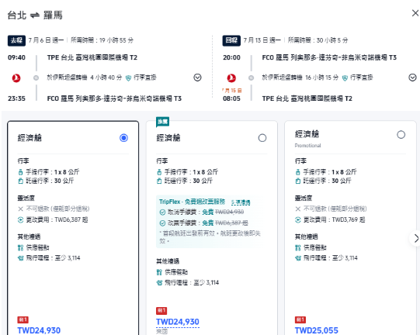The image size is (420, 335).
Task: Click the non-refundable X icon in the first fare card
Action: point(21,209)
